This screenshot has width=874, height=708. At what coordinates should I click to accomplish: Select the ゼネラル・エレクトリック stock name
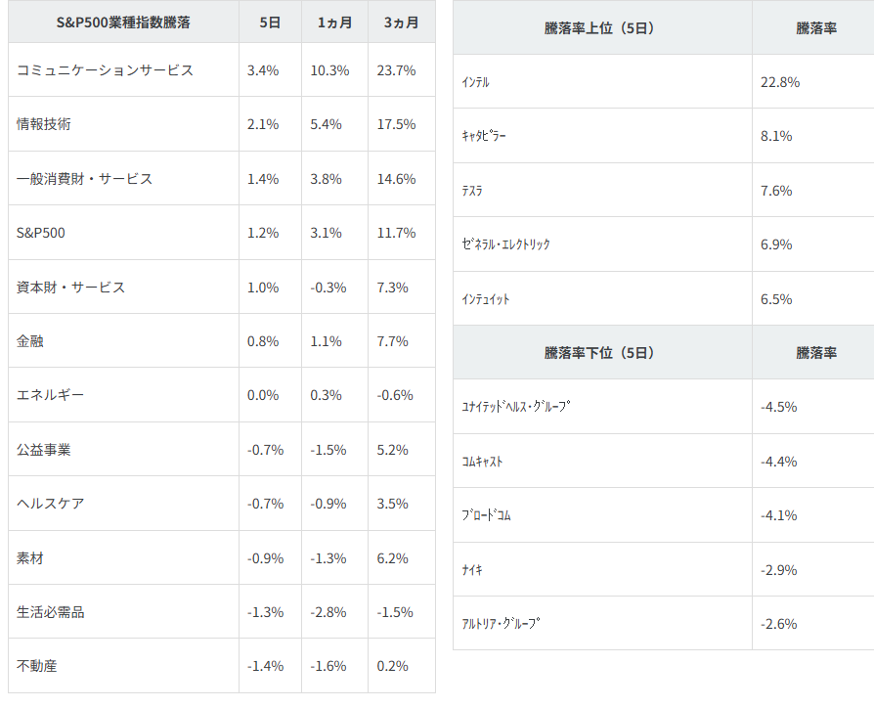506,244
